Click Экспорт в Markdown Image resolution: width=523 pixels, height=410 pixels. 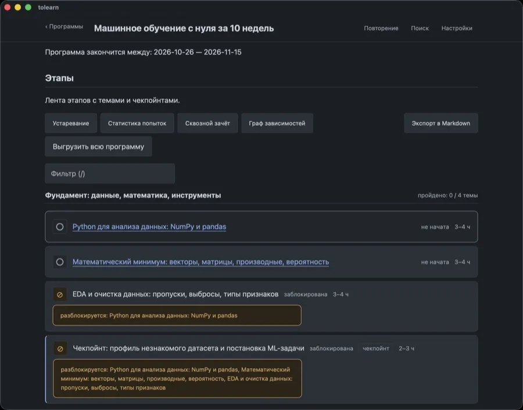(440, 123)
